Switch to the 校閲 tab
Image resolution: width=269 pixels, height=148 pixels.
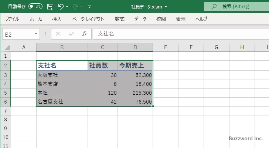[x=161, y=19]
